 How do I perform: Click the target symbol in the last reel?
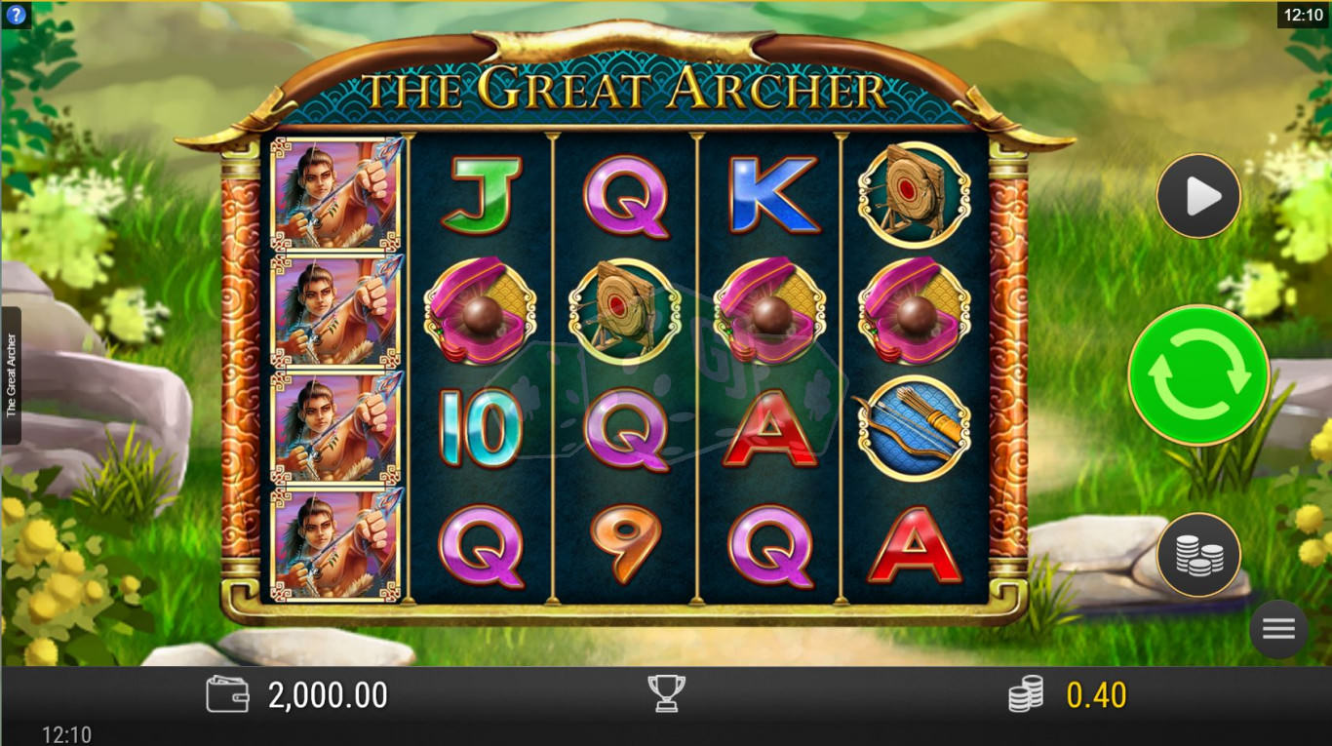point(914,195)
